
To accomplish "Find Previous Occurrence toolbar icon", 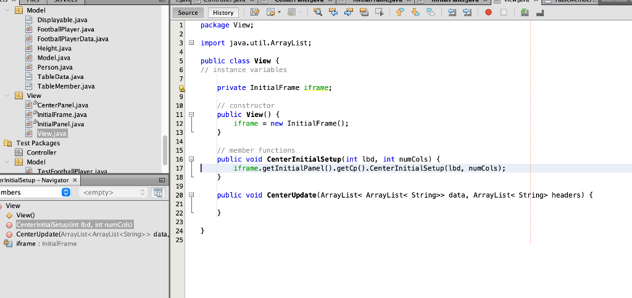I will tap(333, 12).
